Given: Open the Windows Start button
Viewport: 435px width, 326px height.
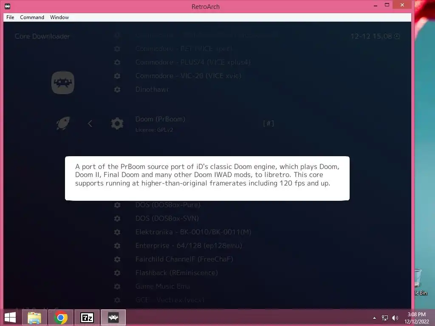Looking at the screenshot, I should [10, 318].
